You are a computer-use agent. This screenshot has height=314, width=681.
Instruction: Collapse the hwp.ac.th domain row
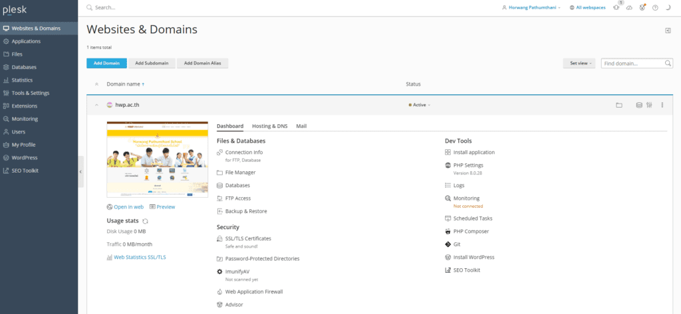[x=97, y=105]
